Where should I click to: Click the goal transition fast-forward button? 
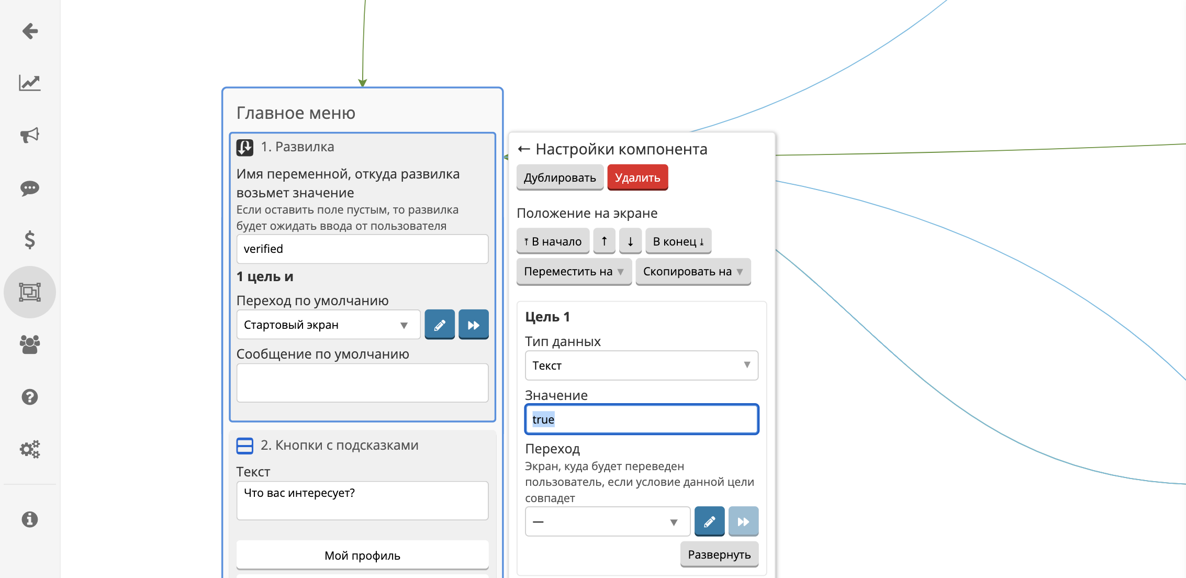click(x=743, y=521)
